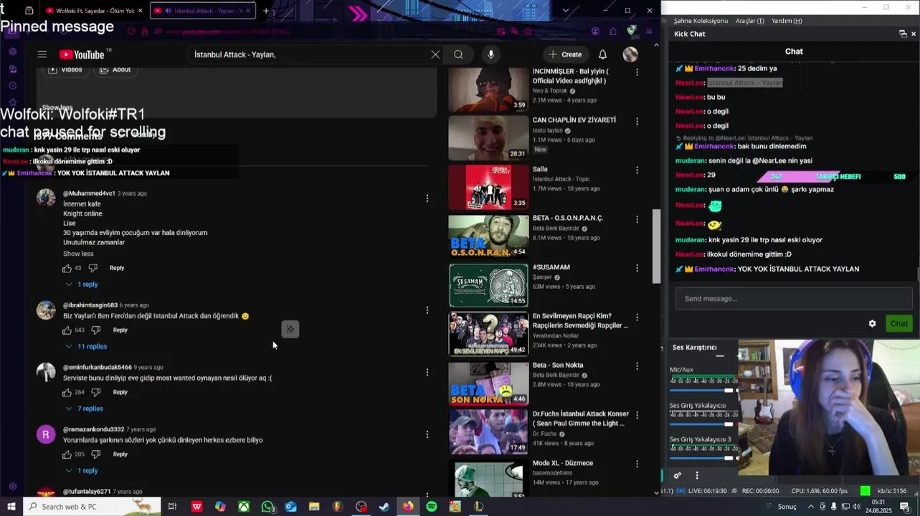This screenshot has width=920, height=516.
Task: Open more options for Salla video
Action: pyautogui.click(x=637, y=171)
